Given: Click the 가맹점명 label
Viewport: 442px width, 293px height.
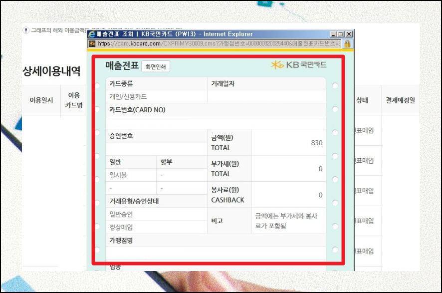Looking at the screenshot, I should pos(121,240).
